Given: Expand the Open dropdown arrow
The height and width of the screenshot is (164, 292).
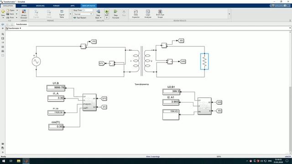Looking at the screenshot, I should [17, 10].
